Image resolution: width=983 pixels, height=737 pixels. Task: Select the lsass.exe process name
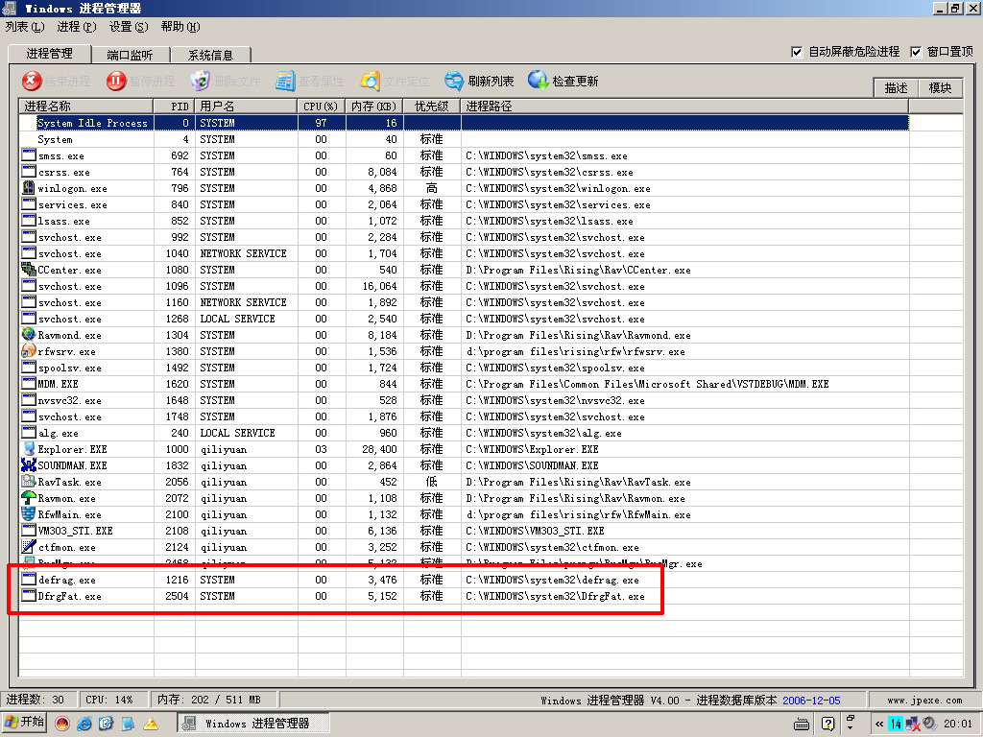(64, 222)
